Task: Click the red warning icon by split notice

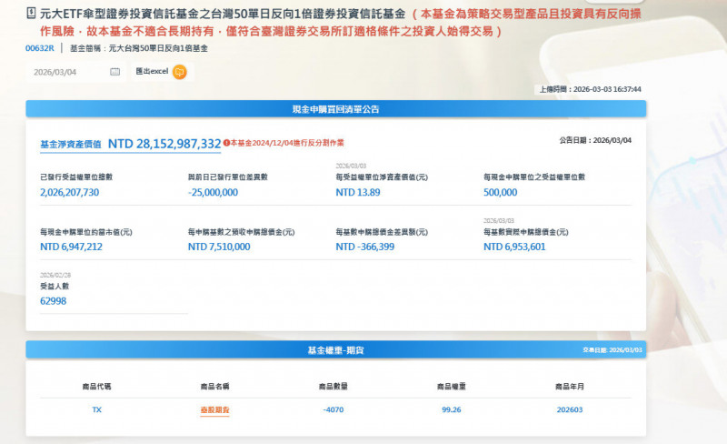Action: click(226, 143)
